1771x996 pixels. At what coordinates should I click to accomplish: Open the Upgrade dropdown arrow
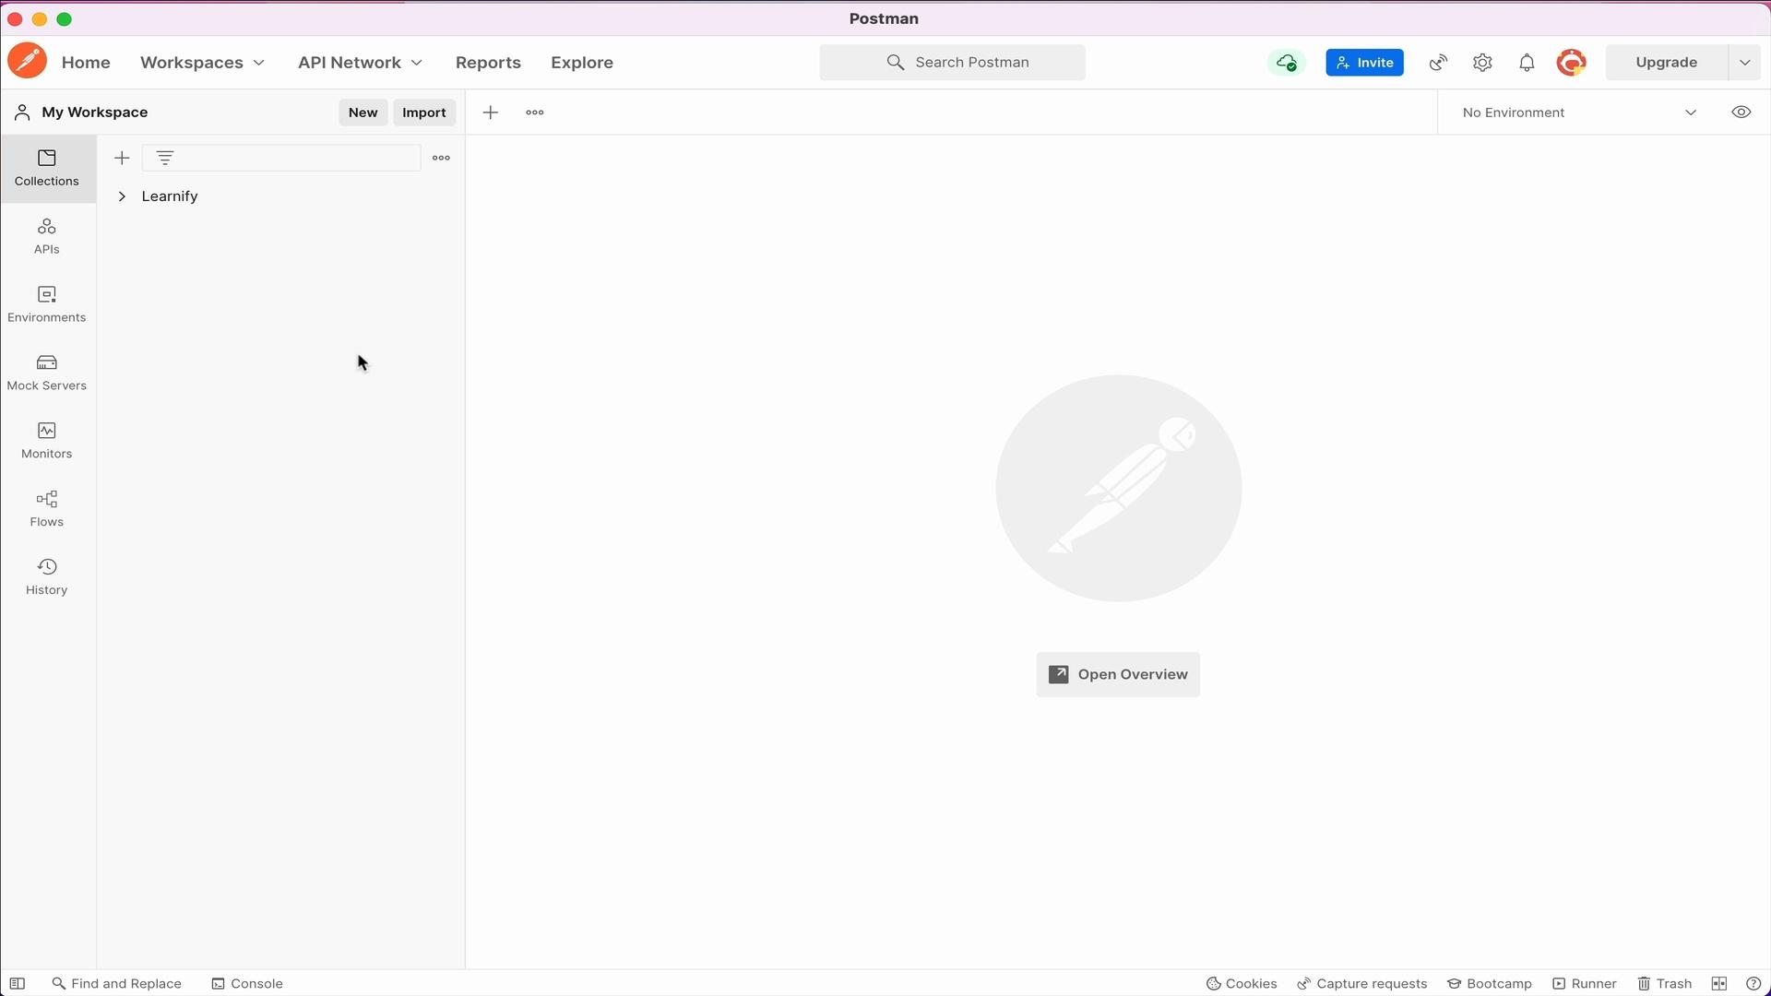(1744, 62)
